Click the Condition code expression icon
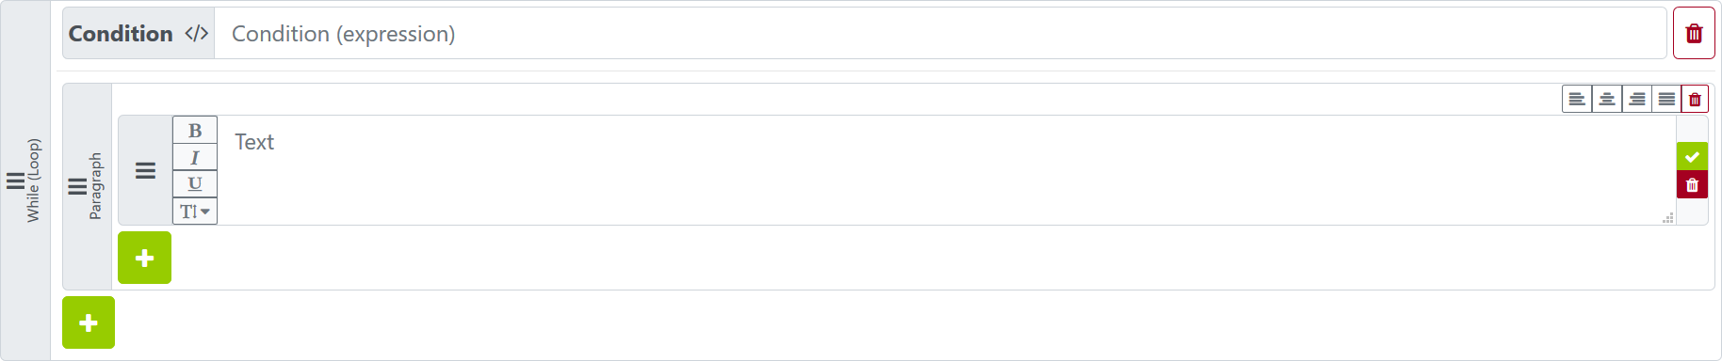 pyautogui.click(x=196, y=34)
